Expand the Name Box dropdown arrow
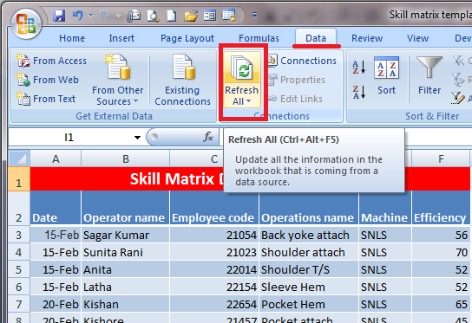 (x=137, y=138)
